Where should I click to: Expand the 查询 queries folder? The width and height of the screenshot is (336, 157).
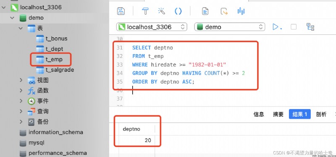(x=21, y=111)
